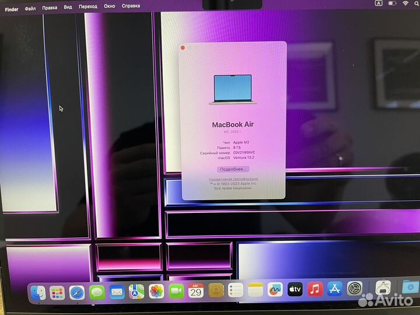
Task: Open Contacts from the Dock
Action: pos(216,290)
